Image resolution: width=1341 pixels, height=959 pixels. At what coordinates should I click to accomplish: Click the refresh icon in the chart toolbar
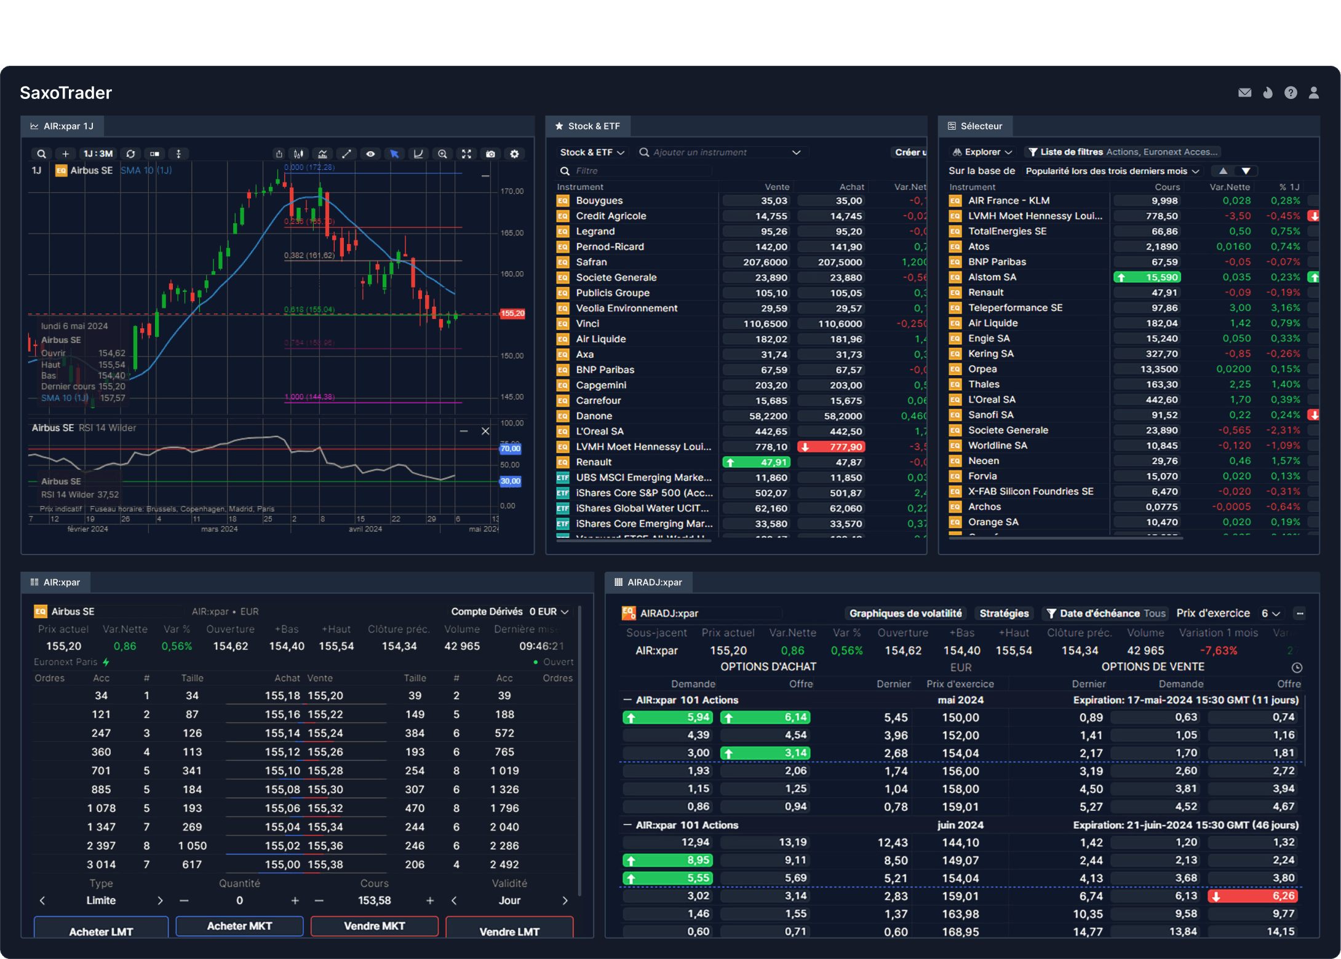click(131, 154)
